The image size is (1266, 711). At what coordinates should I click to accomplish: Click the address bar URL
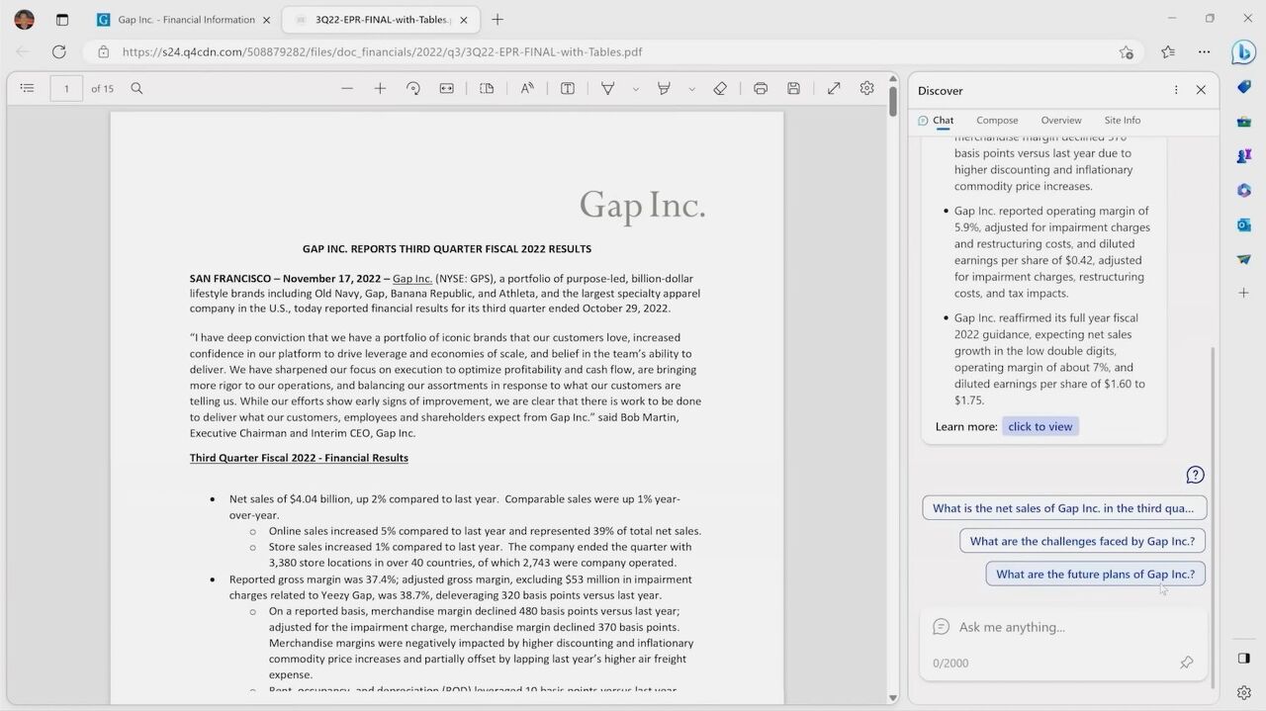tap(382, 51)
